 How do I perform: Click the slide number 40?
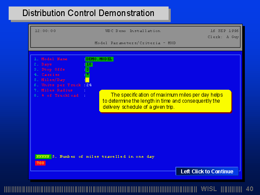[250, 189]
